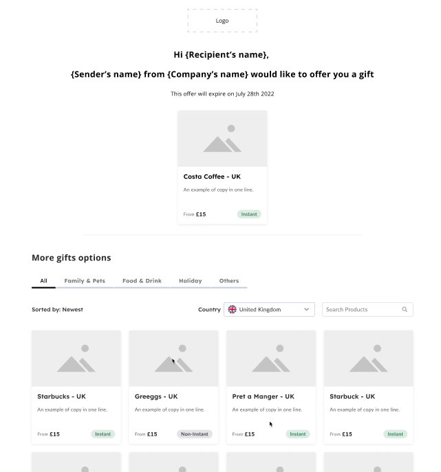Click the search magnifier icon
Image resolution: width=441 pixels, height=472 pixels.
tap(405, 309)
